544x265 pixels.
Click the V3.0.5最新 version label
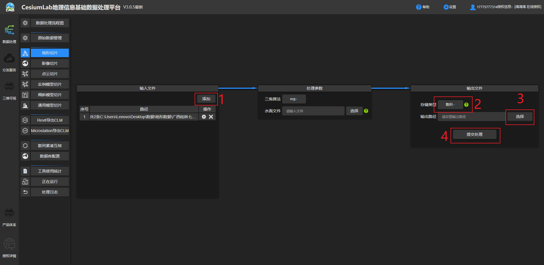pos(133,7)
